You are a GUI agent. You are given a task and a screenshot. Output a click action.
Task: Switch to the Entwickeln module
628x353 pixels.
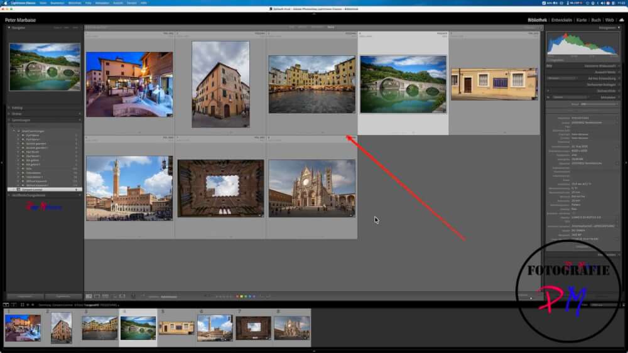(x=561, y=19)
